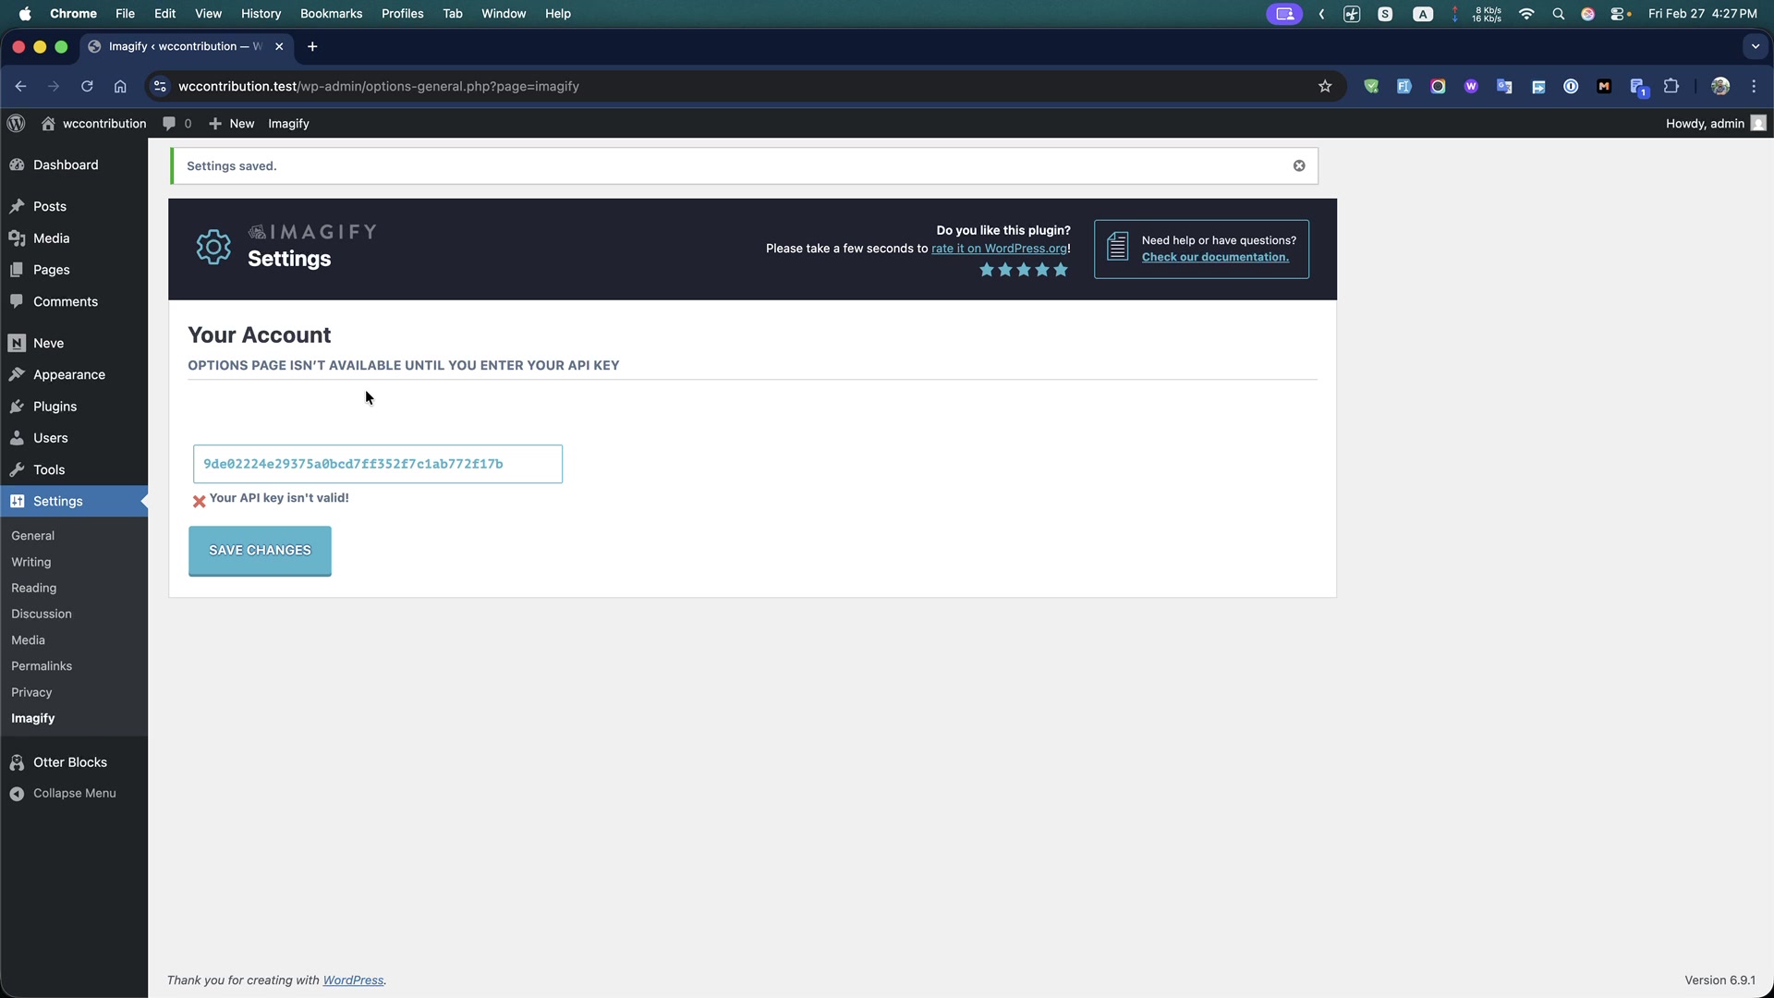1774x998 pixels.
Task: Open the documentation page icon
Action: click(x=1117, y=247)
